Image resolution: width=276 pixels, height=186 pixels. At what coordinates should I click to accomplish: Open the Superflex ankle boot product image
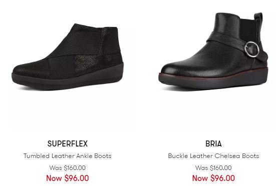68,57
